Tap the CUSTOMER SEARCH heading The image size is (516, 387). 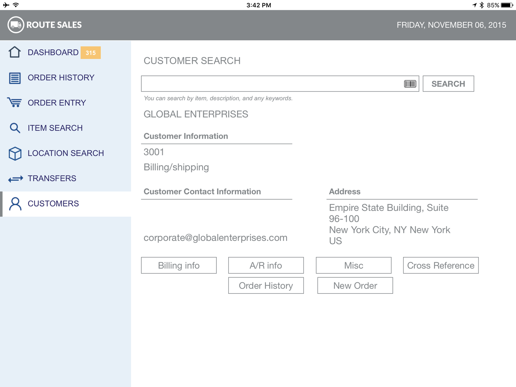[192, 61]
